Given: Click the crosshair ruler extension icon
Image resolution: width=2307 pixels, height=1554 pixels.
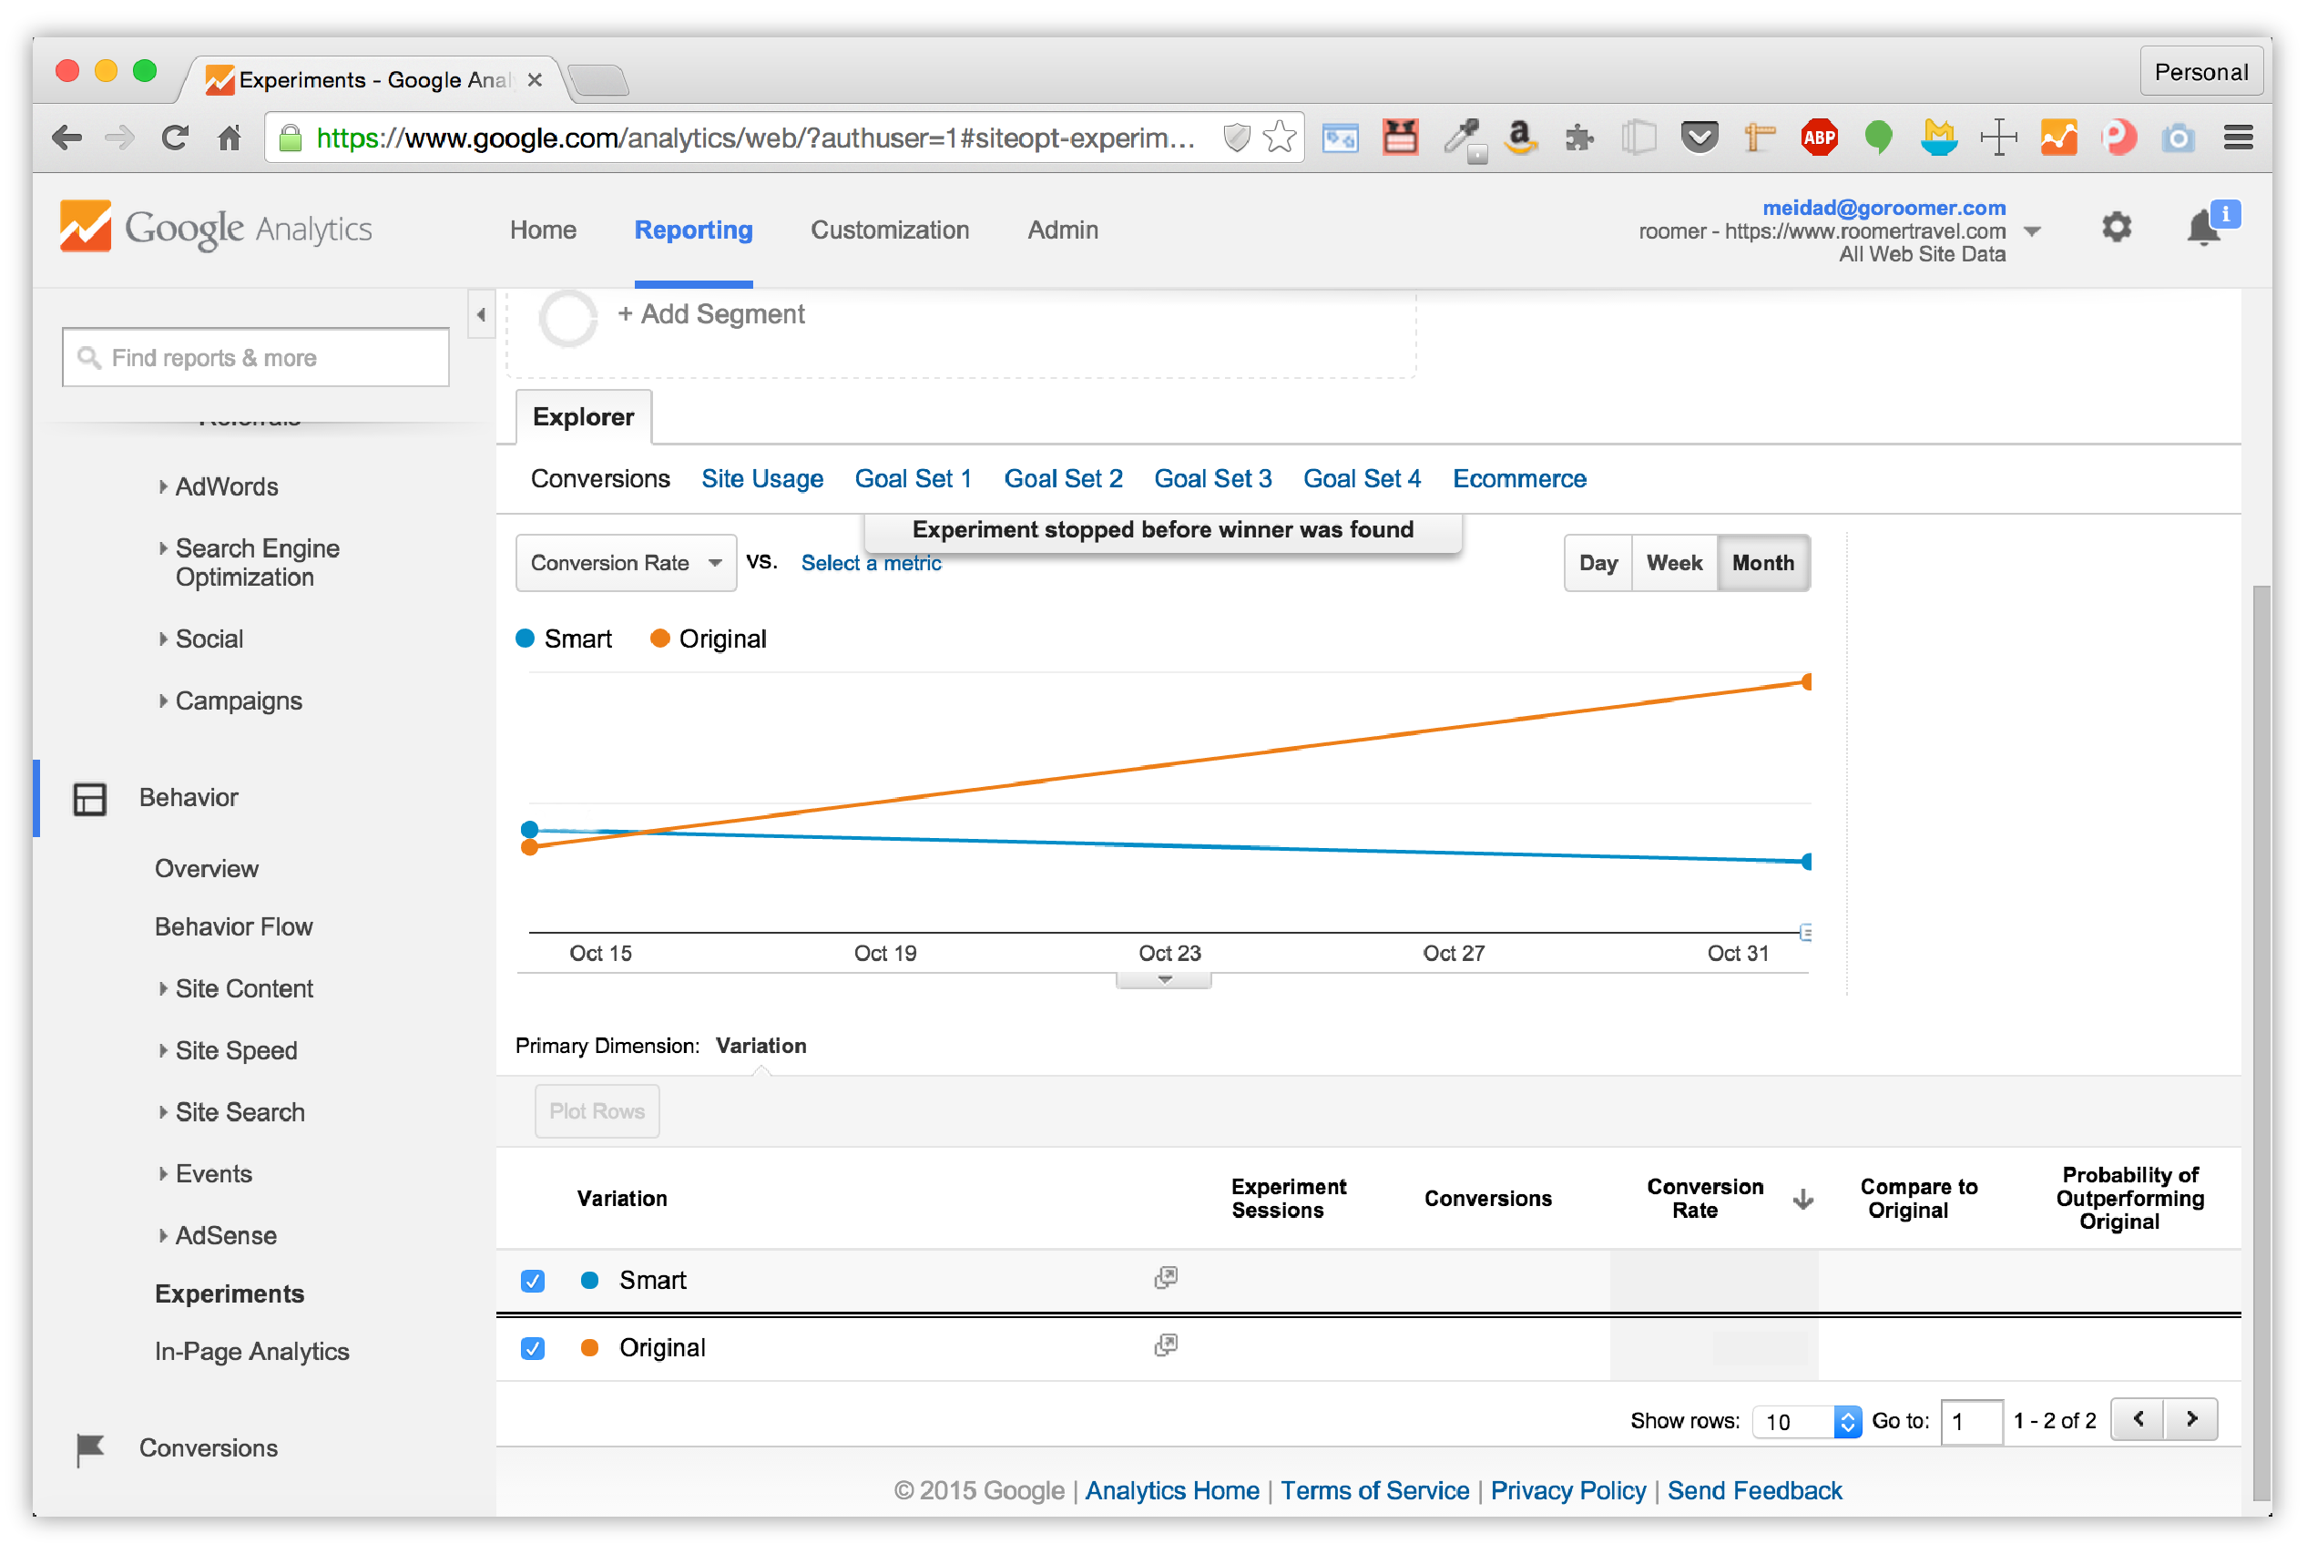Looking at the screenshot, I should (1999, 137).
